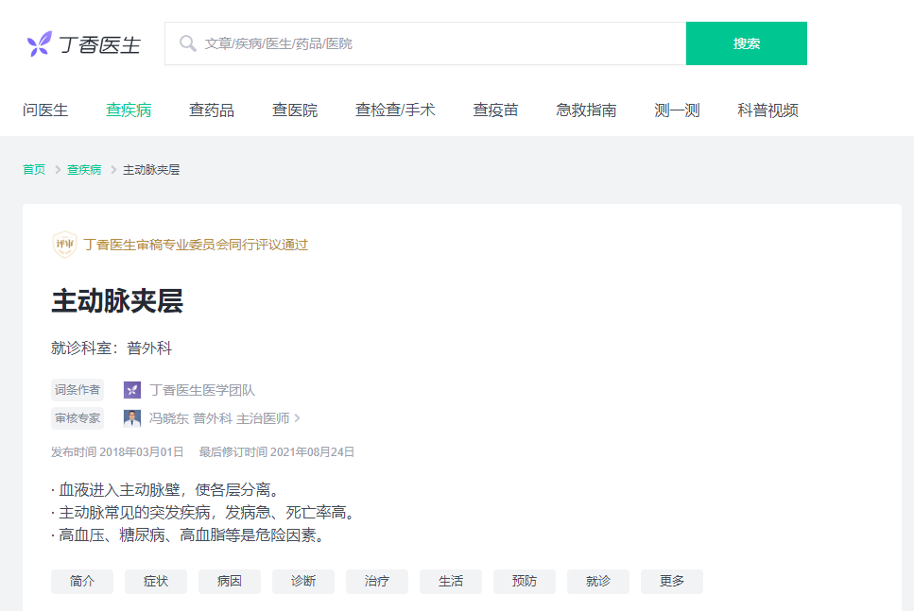Click 发布时间 2018年03月01日 text
914x611 pixels.
tap(117, 452)
